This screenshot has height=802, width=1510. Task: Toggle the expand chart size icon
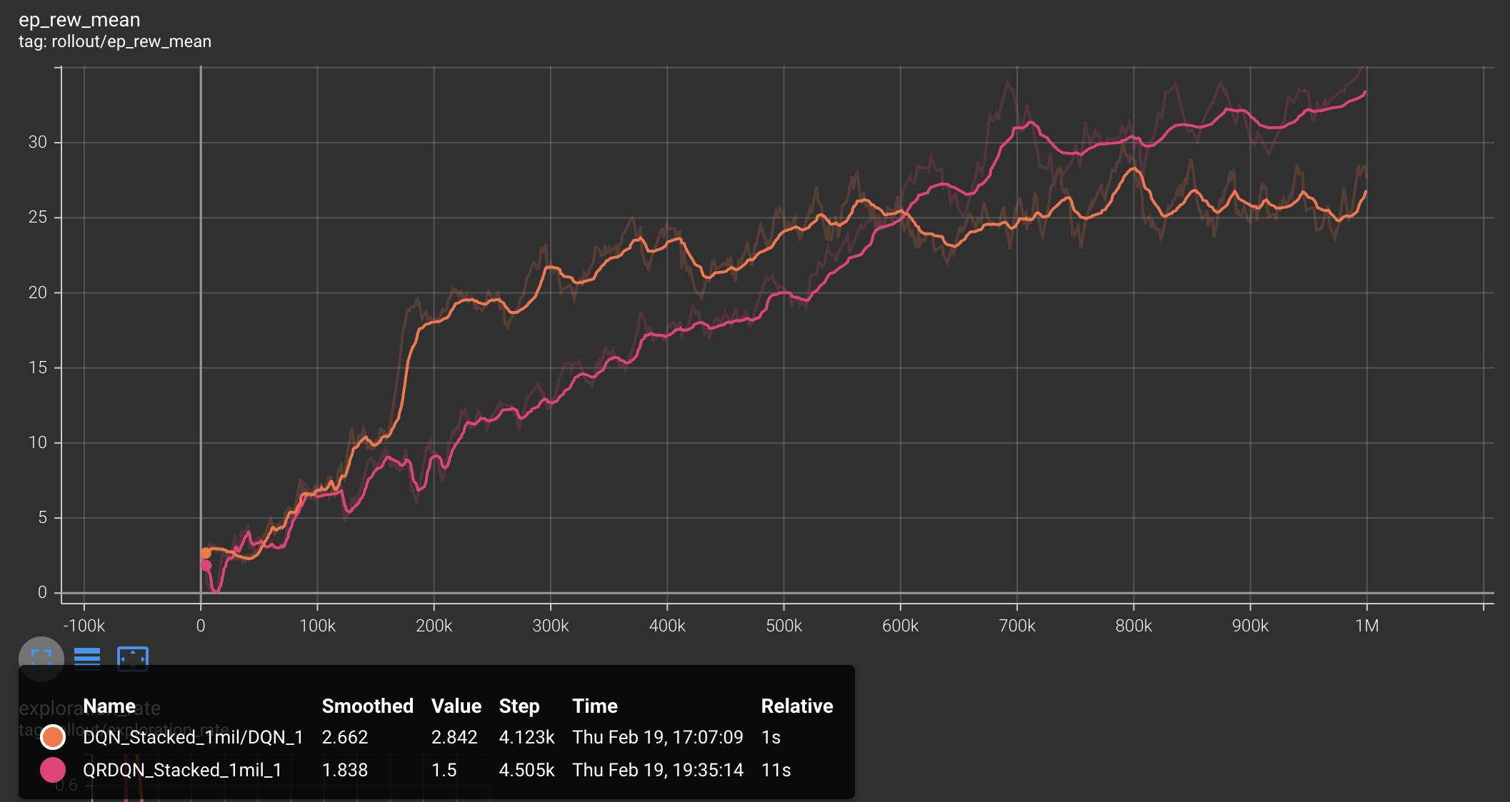pyautogui.click(x=41, y=658)
